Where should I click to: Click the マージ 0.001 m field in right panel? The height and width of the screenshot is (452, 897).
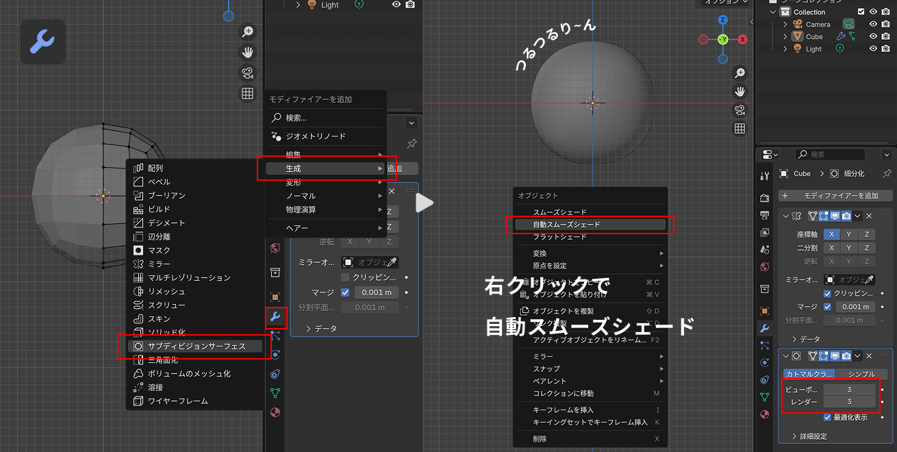pos(855,307)
